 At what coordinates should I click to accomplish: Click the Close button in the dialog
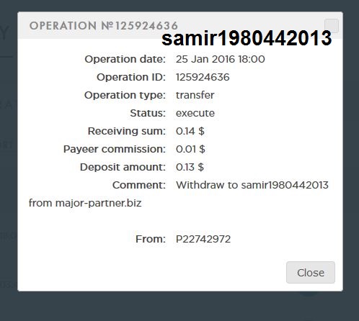pos(311,272)
